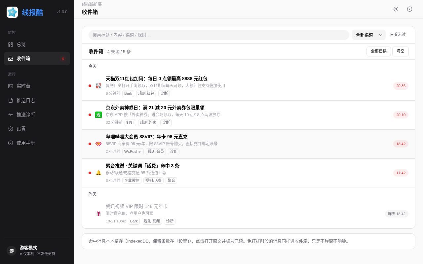Click the 推送诊断 pulse icon
Viewport: 423px width, 264px height.
11,115
